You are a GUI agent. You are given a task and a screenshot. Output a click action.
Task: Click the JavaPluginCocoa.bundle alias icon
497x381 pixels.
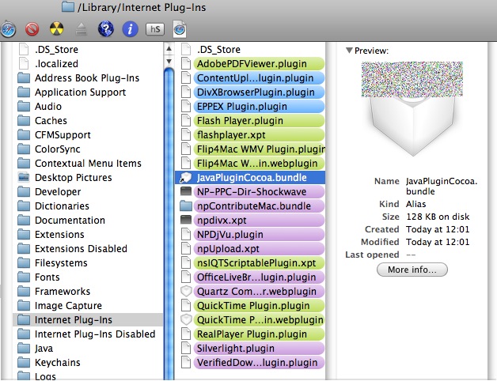click(185, 178)
